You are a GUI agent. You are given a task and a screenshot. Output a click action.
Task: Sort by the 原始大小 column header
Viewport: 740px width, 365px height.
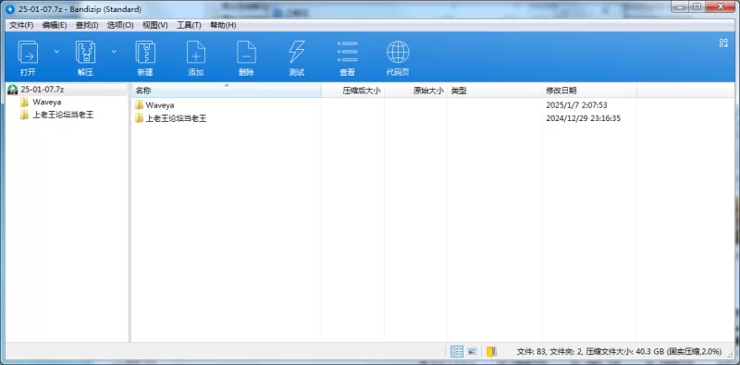click(415, 91)
